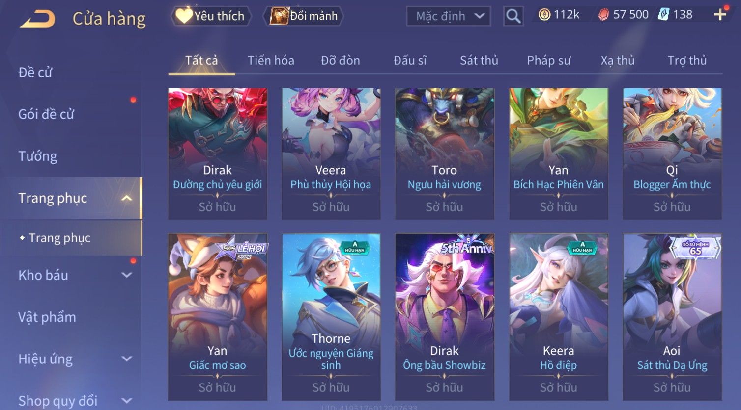Go back using the arrow icon
Viewport: 741px width, 410px height.
[x=37, y=19]
